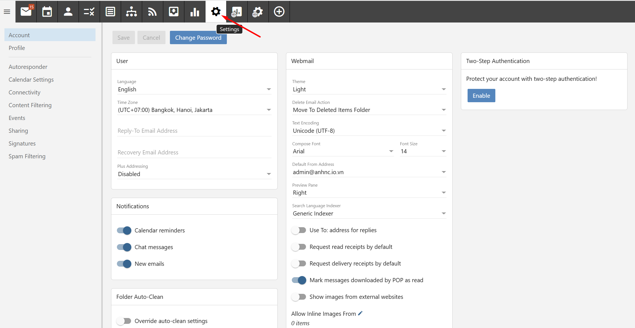The height and width of the screenshot is (328, 635).
Task: Toggle Chat messages notifications
Action: [x=124, y=247]
